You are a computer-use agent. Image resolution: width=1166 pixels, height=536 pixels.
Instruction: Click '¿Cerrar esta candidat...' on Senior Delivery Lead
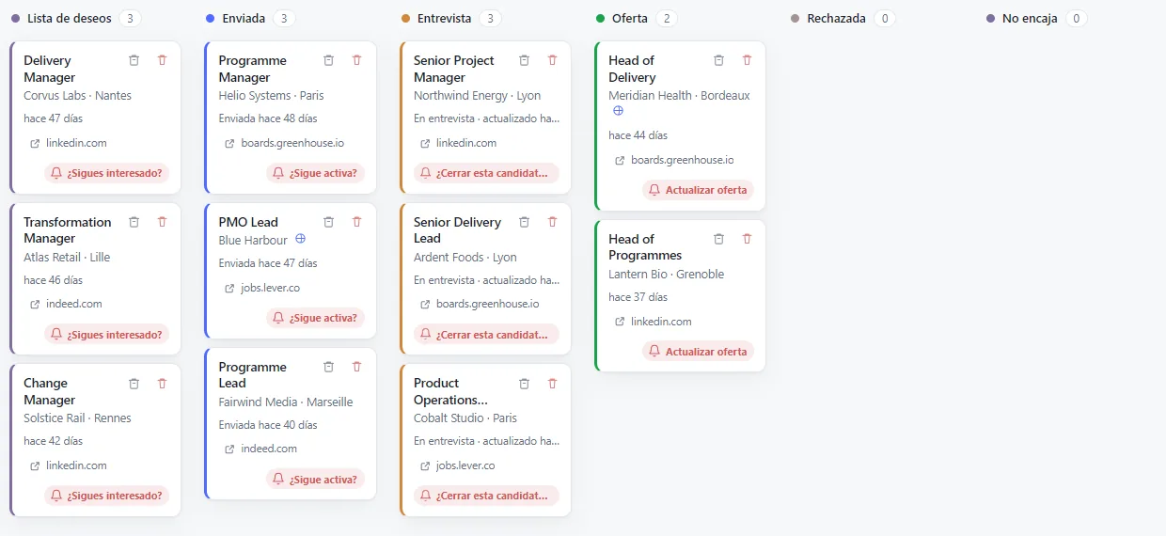[486, 334]
